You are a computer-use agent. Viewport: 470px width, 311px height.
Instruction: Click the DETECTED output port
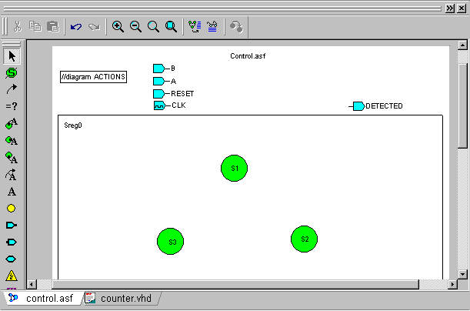click(x=358, y=106)
